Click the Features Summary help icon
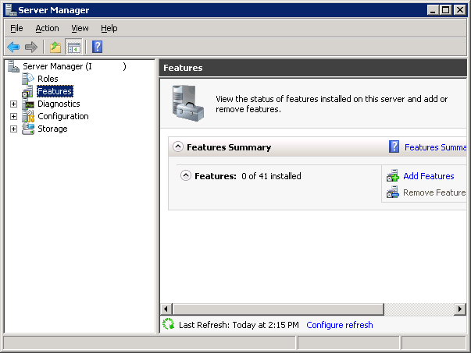This screenshot has height=353, width=471. [394, 146]
